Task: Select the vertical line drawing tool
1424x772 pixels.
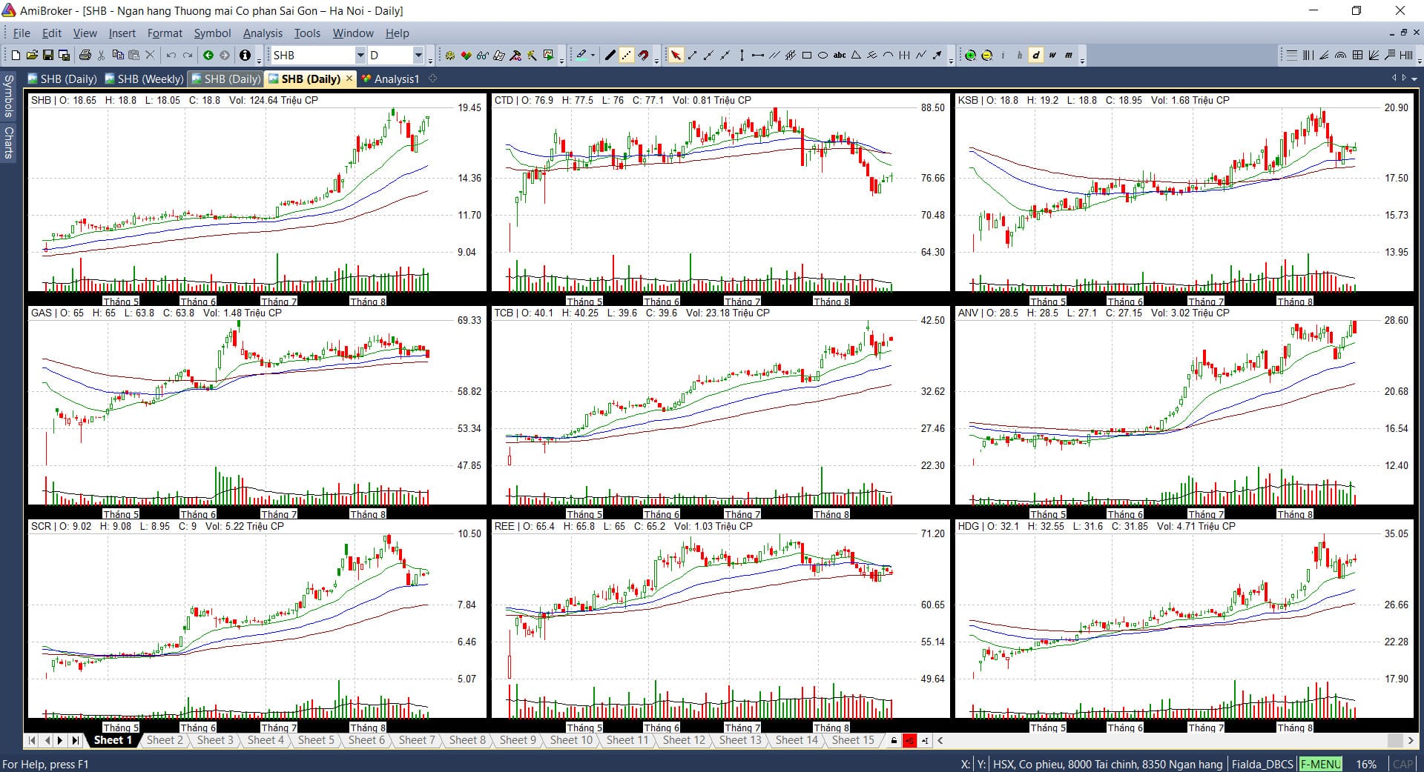Action: point(741,56)
